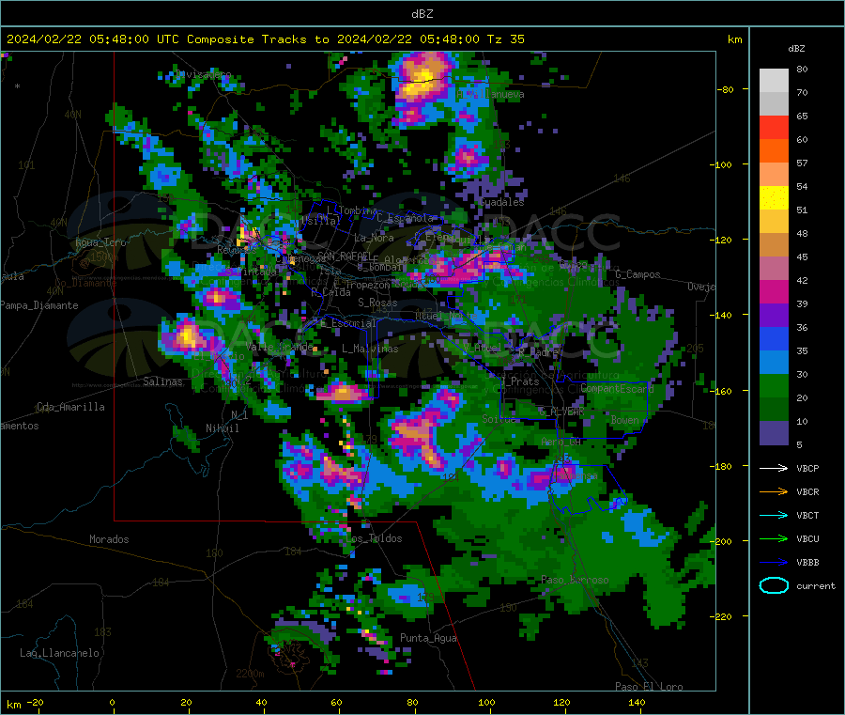Click the 'Valle_Grande' map label

pos(279,346)
